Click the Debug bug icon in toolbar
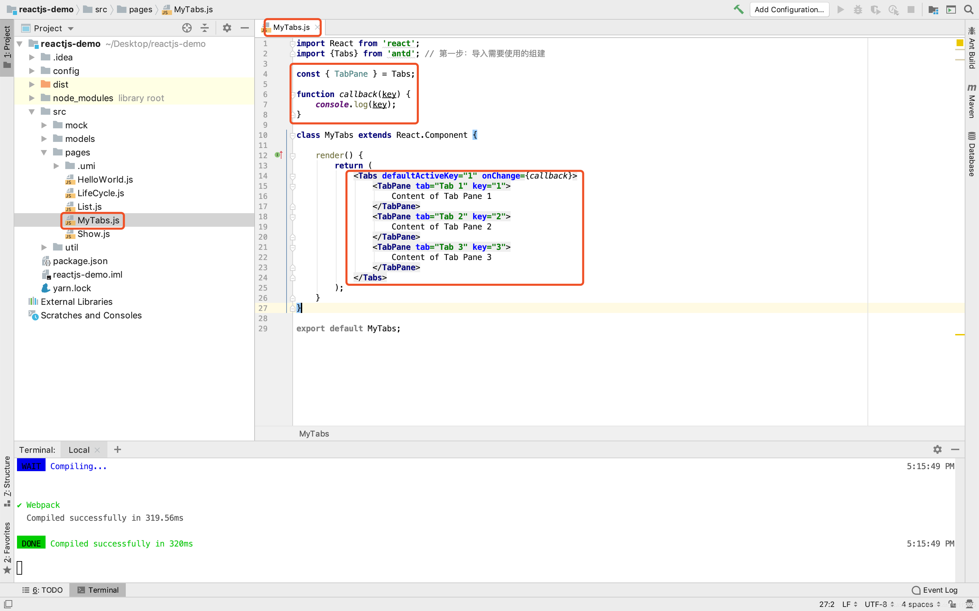 click(858, 9)
